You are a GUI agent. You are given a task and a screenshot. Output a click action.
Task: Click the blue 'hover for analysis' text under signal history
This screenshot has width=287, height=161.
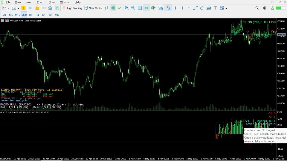pyautogui.click(x=14, y=100)
